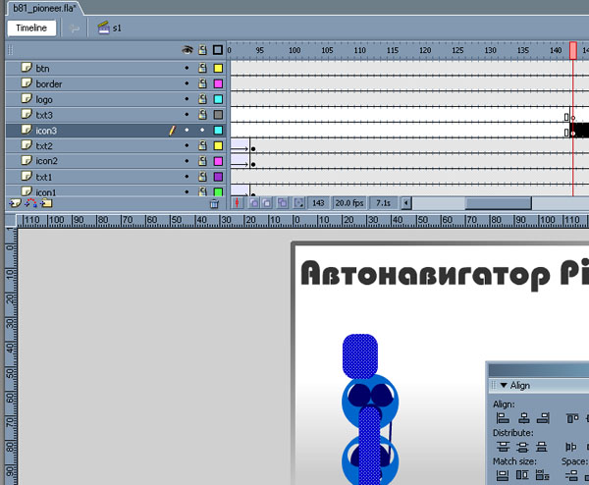
Task: Unlock the border layer padlock
Action: coord(202,83)
